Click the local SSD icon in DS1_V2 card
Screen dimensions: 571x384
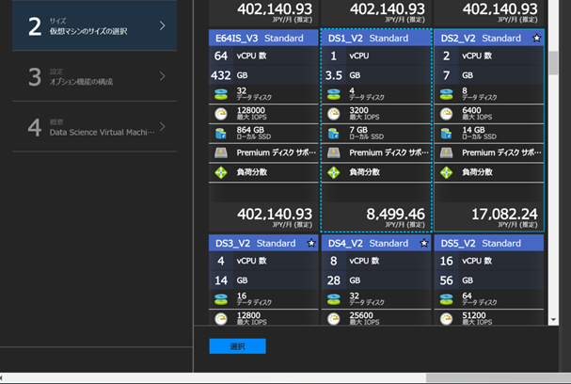pyautogui.click(x=333, y=134)
